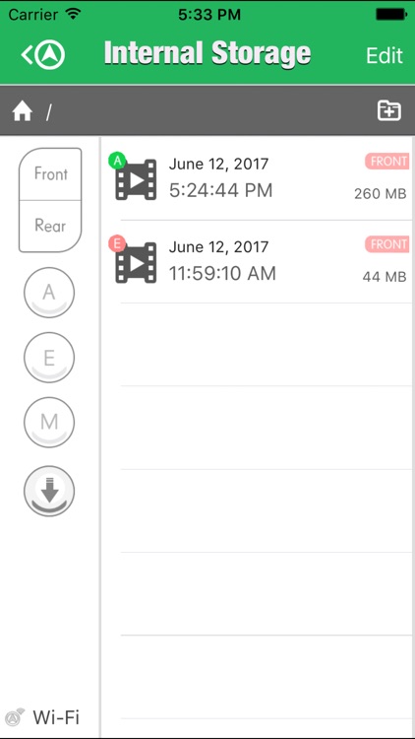Toggle the E event filter circle
Image resolution: width=415 pixels, height=739 pixels.
[49, 358]
